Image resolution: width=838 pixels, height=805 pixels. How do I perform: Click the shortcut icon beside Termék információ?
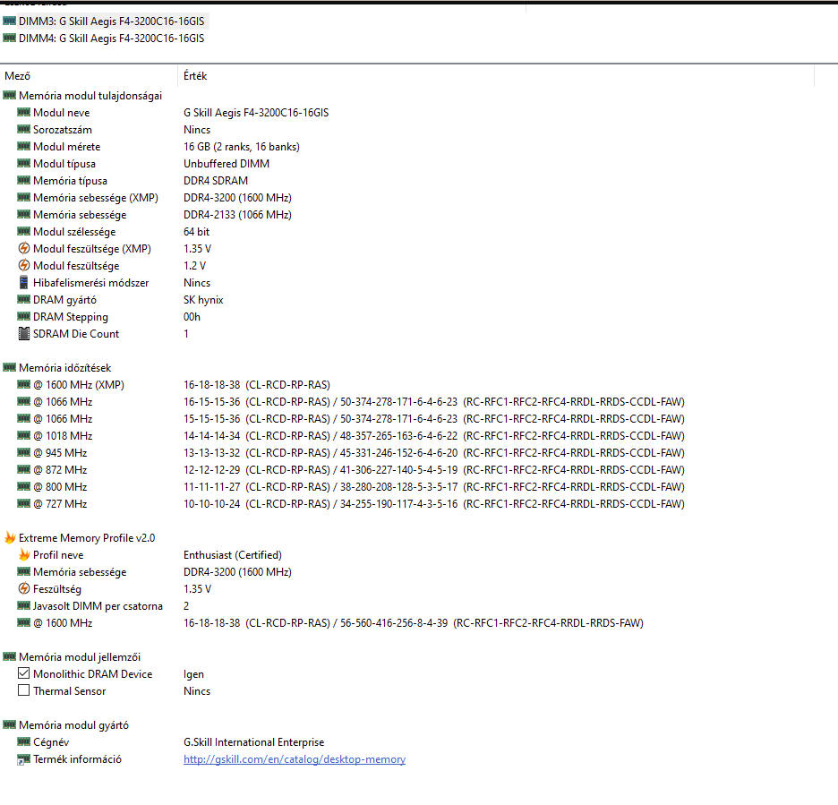click(23, 759)
